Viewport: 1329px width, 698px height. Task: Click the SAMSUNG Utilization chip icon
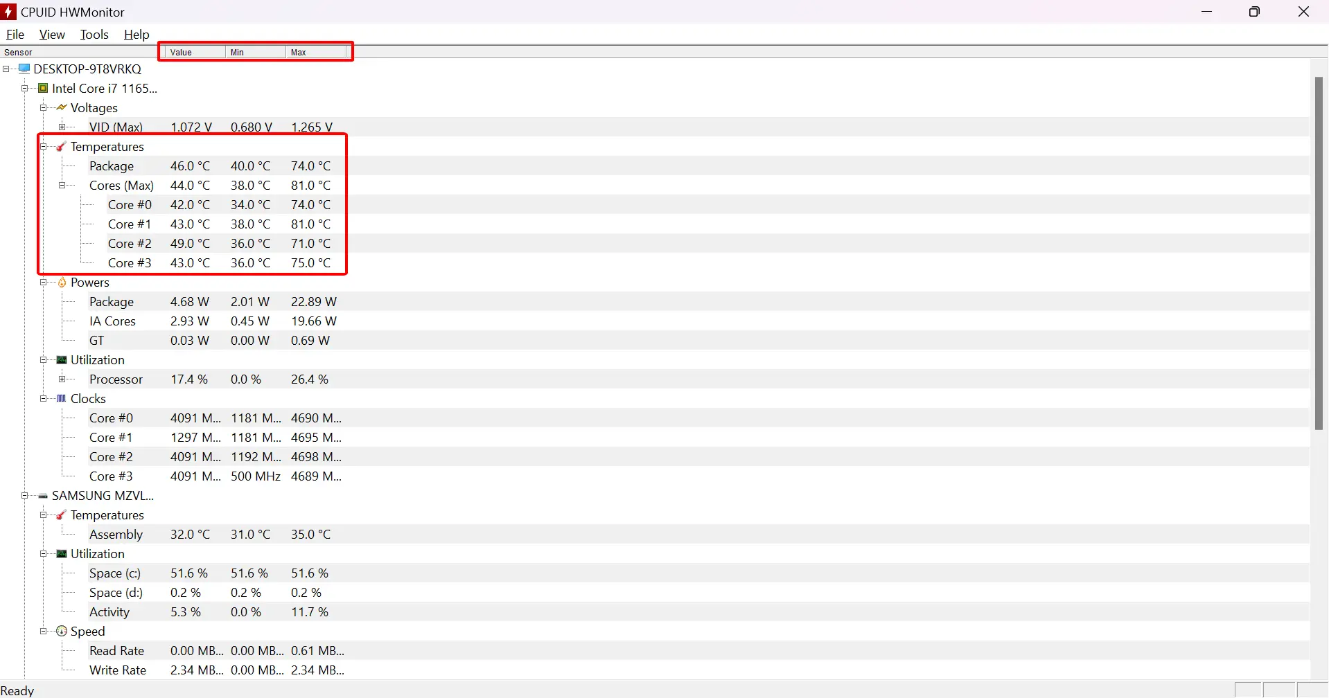point(62,553)
